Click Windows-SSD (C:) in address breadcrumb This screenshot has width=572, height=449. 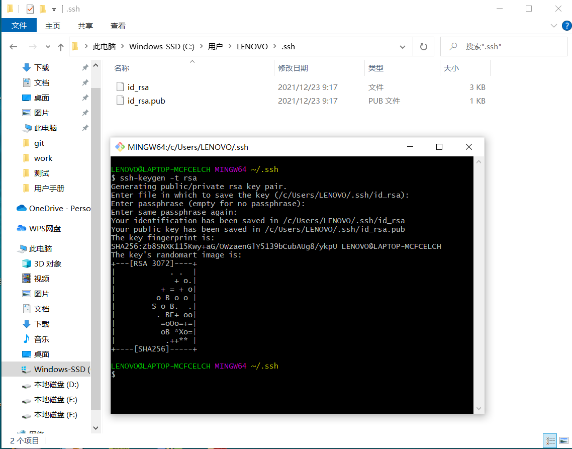coord(162,47)
